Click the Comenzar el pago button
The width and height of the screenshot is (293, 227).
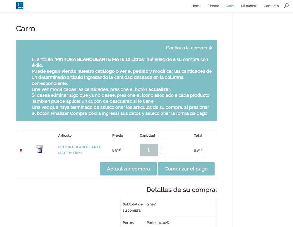point(186,169)
